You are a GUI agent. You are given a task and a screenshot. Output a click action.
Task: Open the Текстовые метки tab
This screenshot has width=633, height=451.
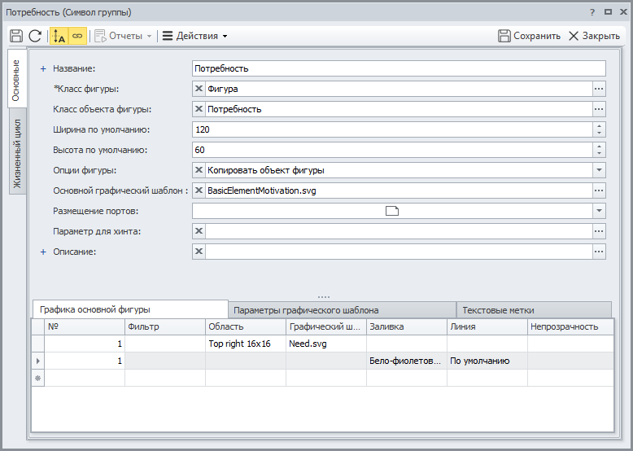click(x=533, y=310)
